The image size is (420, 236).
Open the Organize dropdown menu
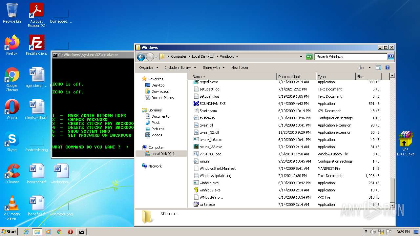click(149, 68)
